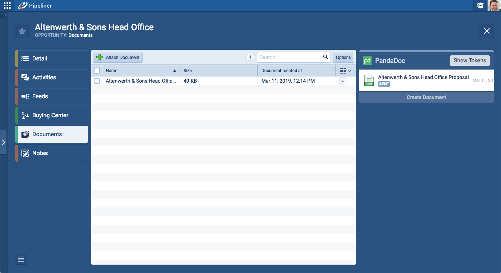The width and height of the screenshot is (501, 273).
Task: Switch to the Activities tab
Action: tap(52, 78)
